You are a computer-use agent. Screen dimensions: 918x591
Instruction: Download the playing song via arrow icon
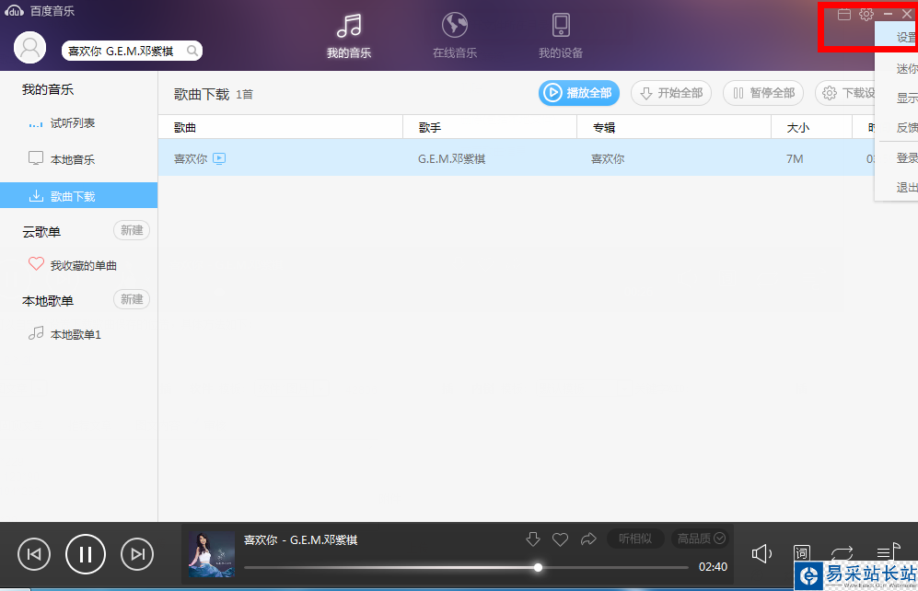533,539
